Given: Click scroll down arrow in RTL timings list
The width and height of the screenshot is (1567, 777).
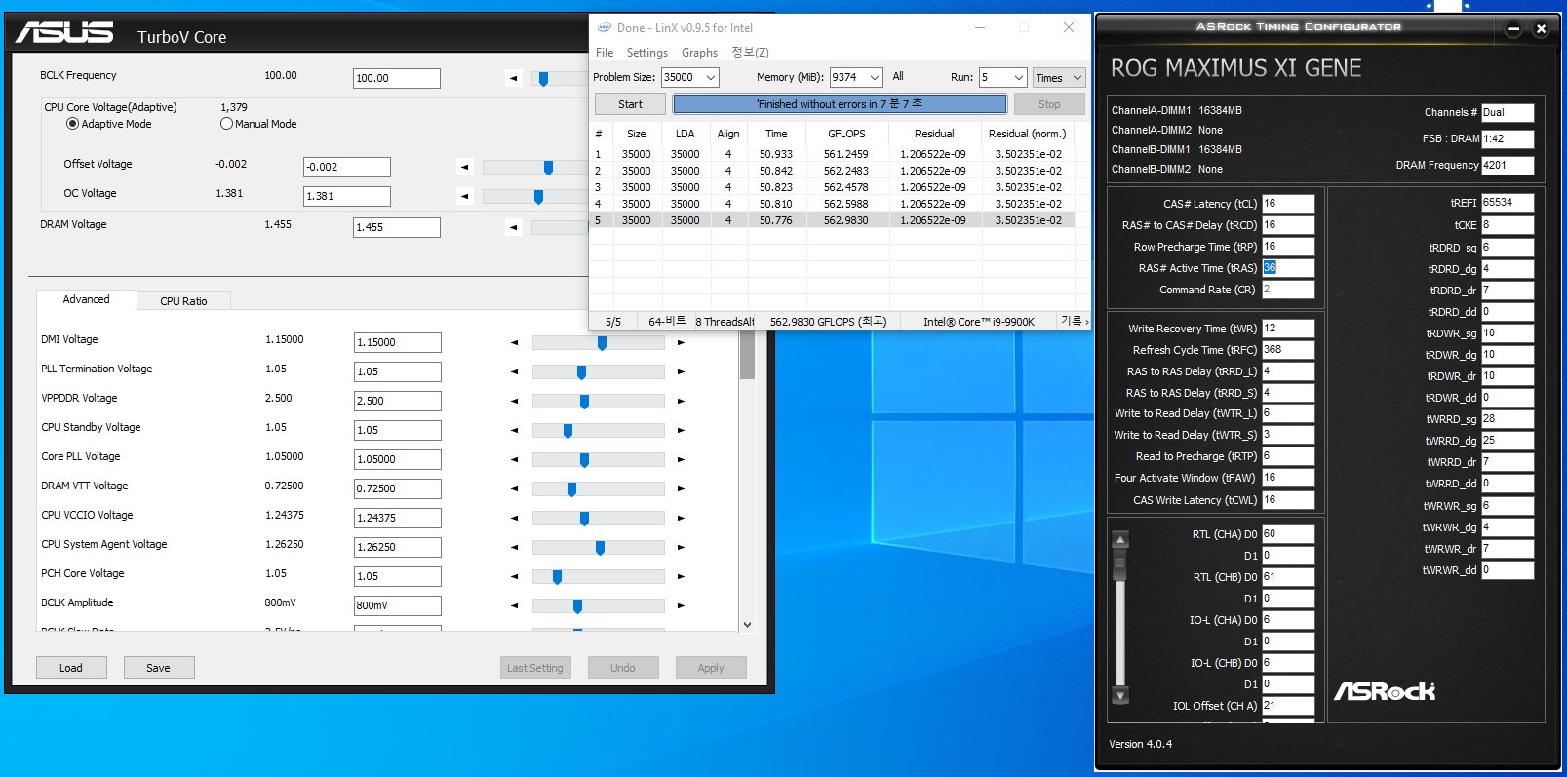Looking at the screenshot, I should pos(1120,695).
